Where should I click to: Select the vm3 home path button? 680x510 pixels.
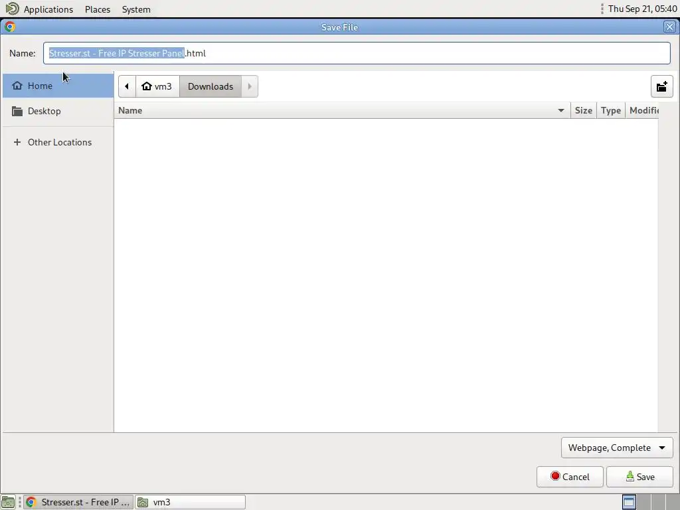click(157, 86)
